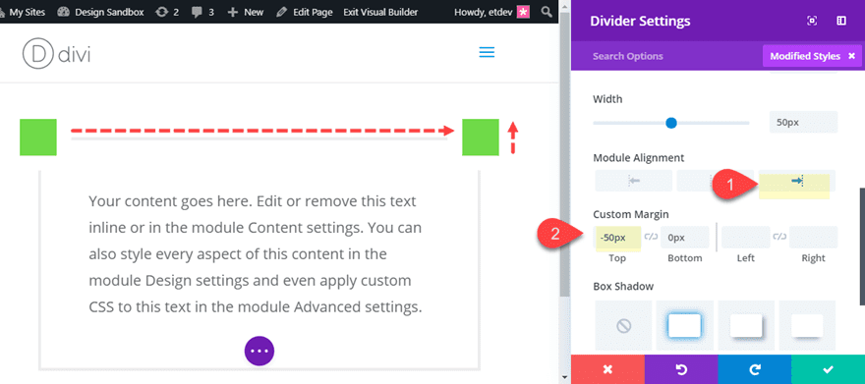Select the fourth box shadow preset
The height and width of the screenshot is (384, 865).
coord(807,326)
